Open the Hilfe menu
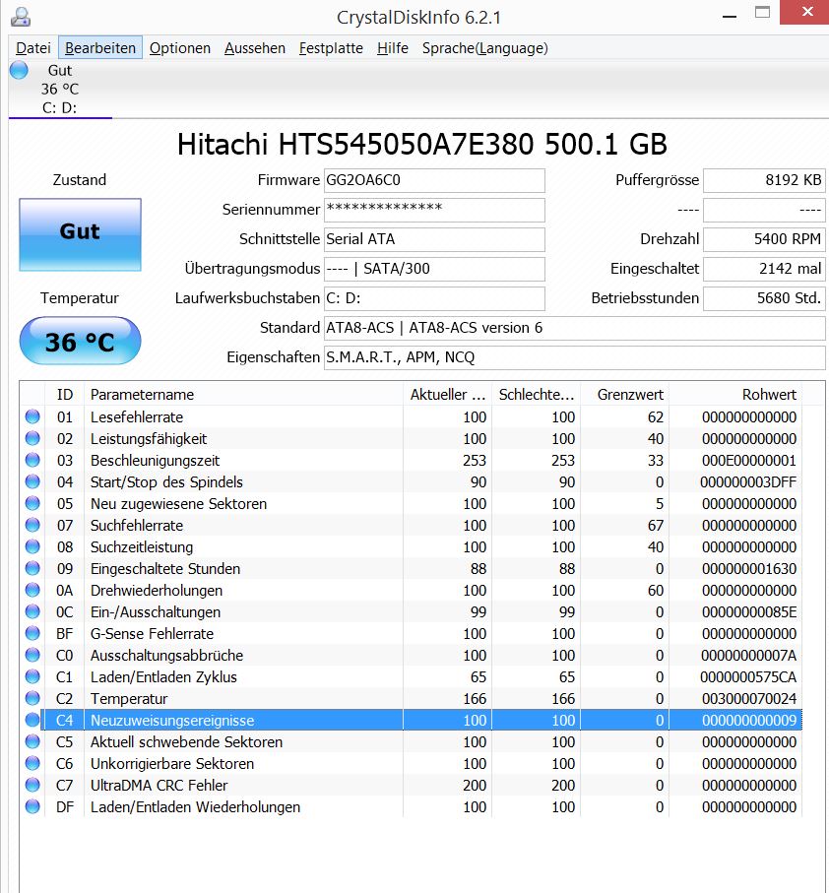The image size is (829, 893). (392, 48)
